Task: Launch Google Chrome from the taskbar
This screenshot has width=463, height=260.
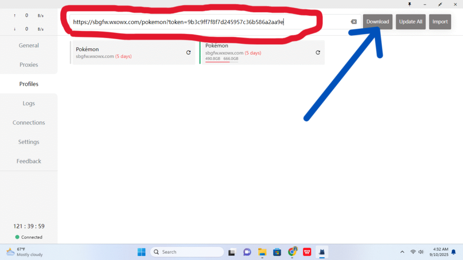Action: coord(293,252)
